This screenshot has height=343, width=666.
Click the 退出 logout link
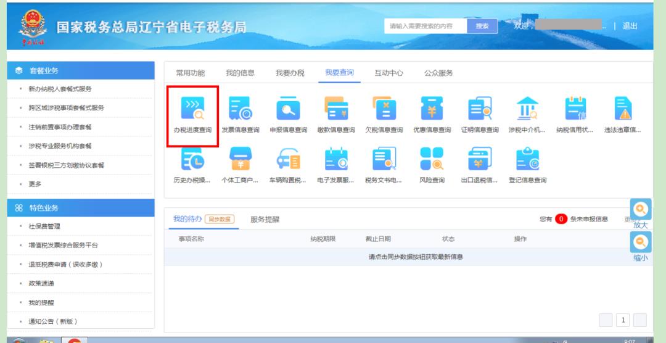(630, 26)
